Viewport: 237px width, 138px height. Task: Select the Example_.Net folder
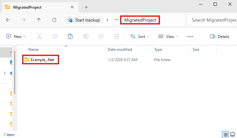pos(40,60)
